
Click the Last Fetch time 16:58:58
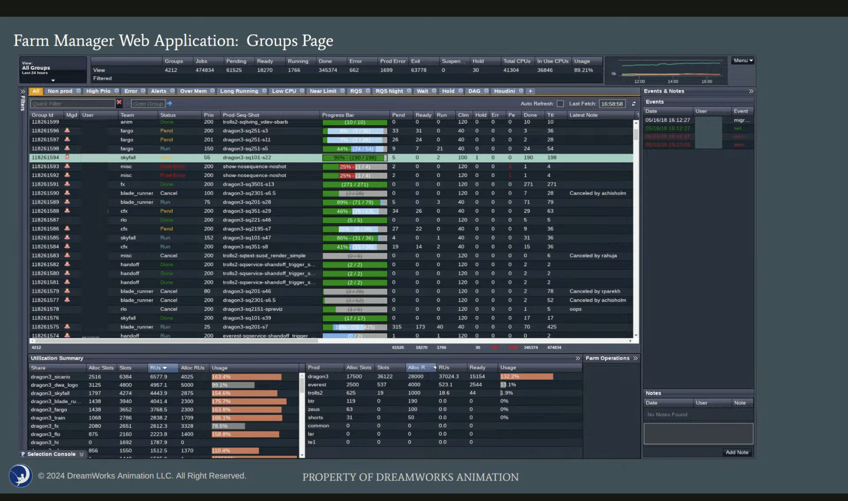612,104
